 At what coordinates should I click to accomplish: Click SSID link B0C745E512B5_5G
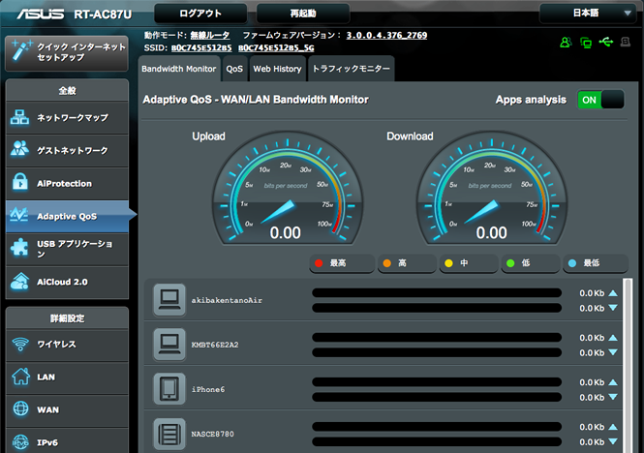coord(276,48)
